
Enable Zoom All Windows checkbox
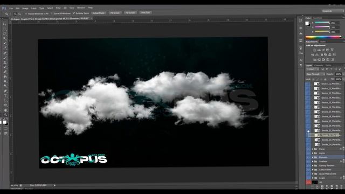coord(52,13)
